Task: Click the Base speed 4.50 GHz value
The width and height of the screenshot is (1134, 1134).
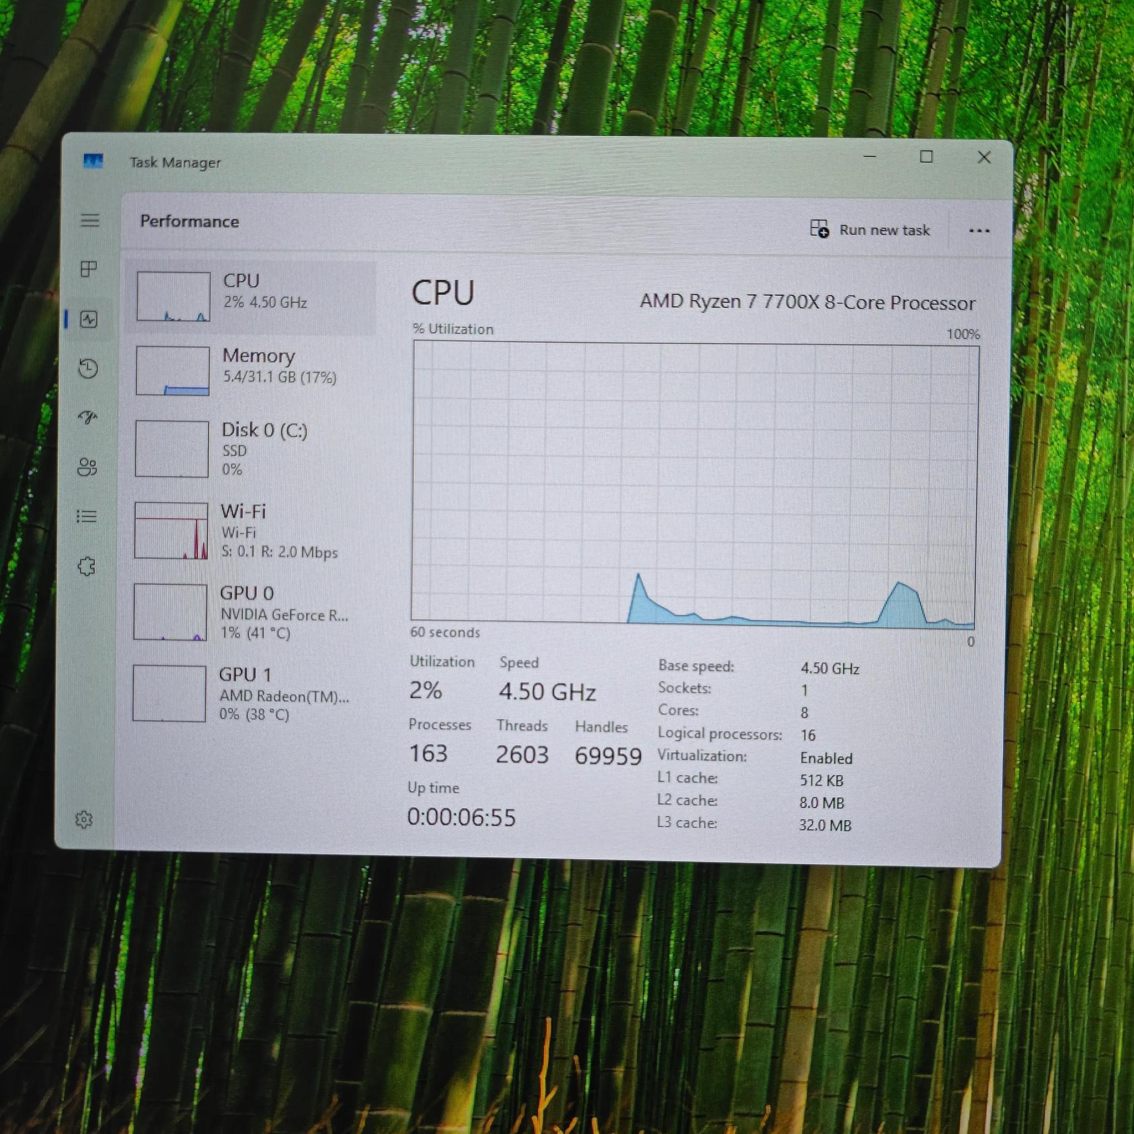Action: tap(830, 668)
